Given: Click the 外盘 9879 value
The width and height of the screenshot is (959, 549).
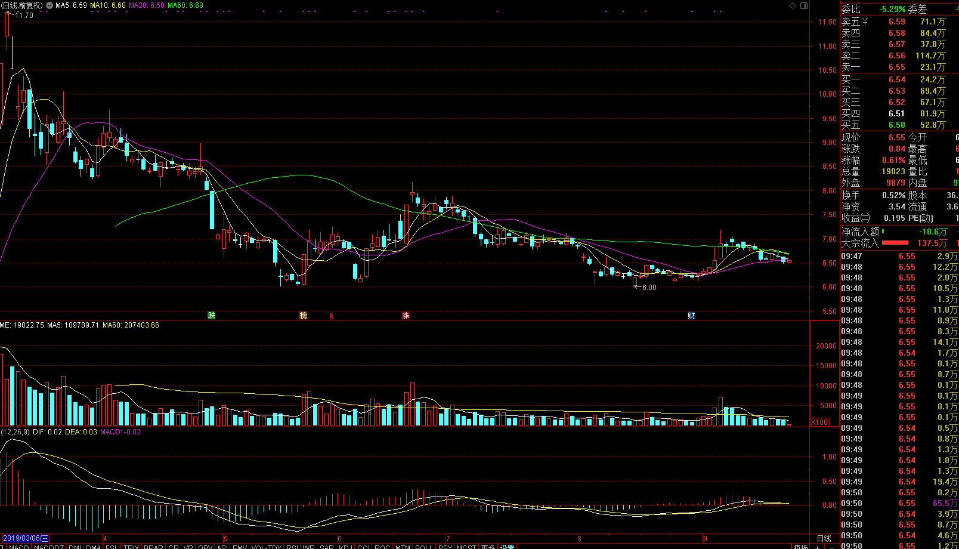Looking at the screenshot, I should click(x=896, y=183).
